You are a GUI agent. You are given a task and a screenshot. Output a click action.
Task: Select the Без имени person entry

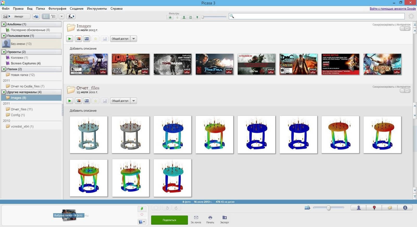[x=31, y=44]
